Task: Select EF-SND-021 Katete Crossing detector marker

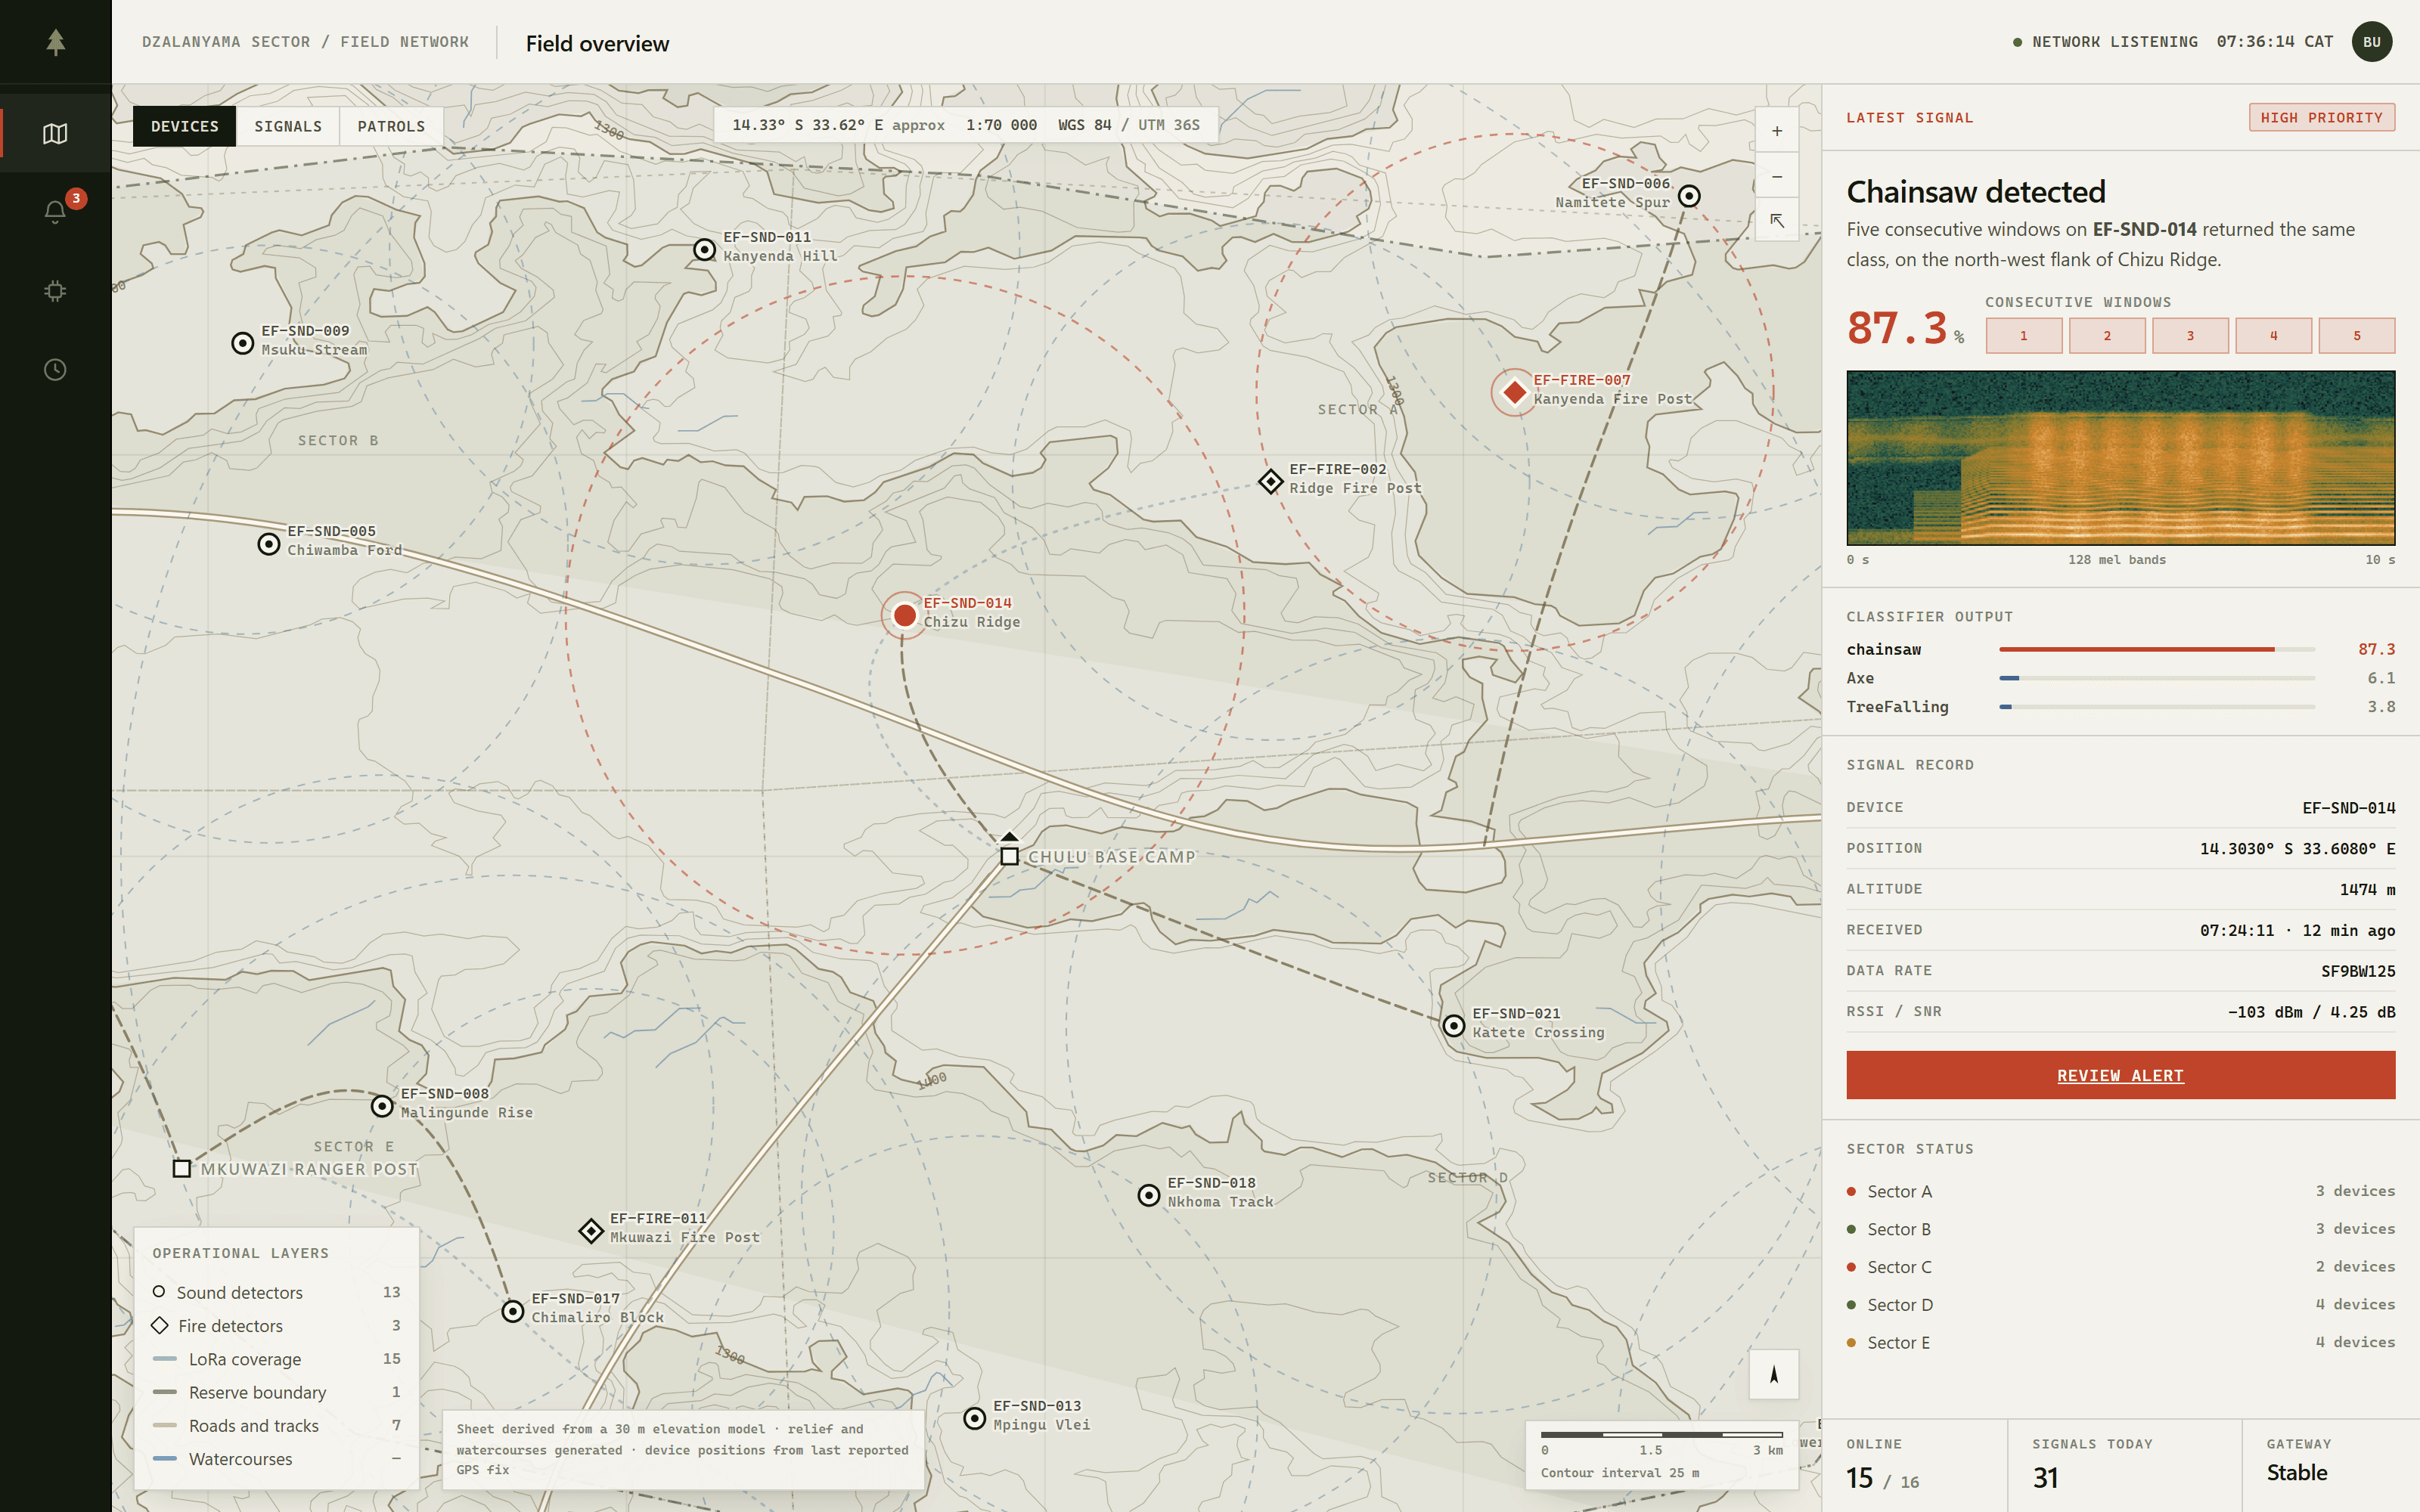Action: 1454,1025
